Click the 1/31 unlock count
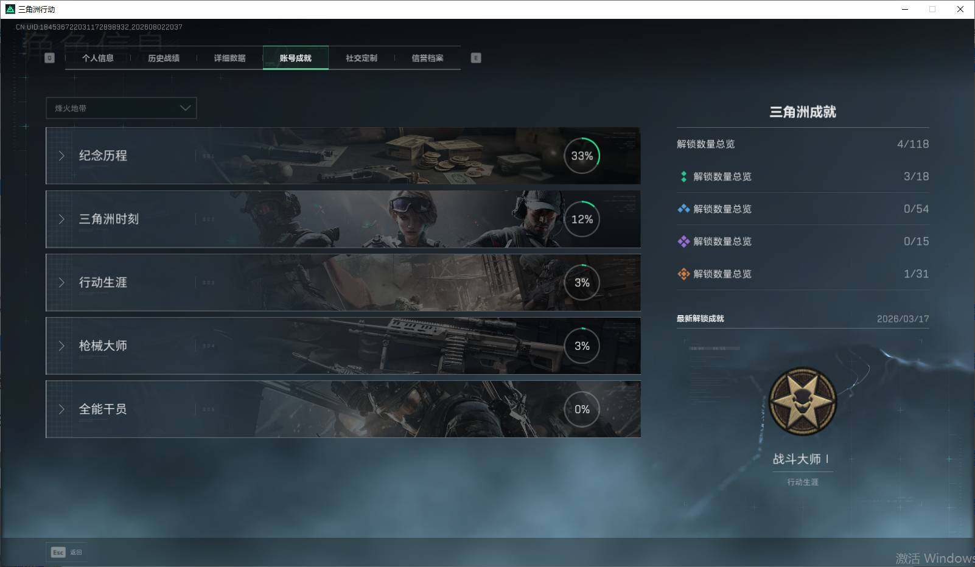975x567 pixels. [x=916, y=274]
